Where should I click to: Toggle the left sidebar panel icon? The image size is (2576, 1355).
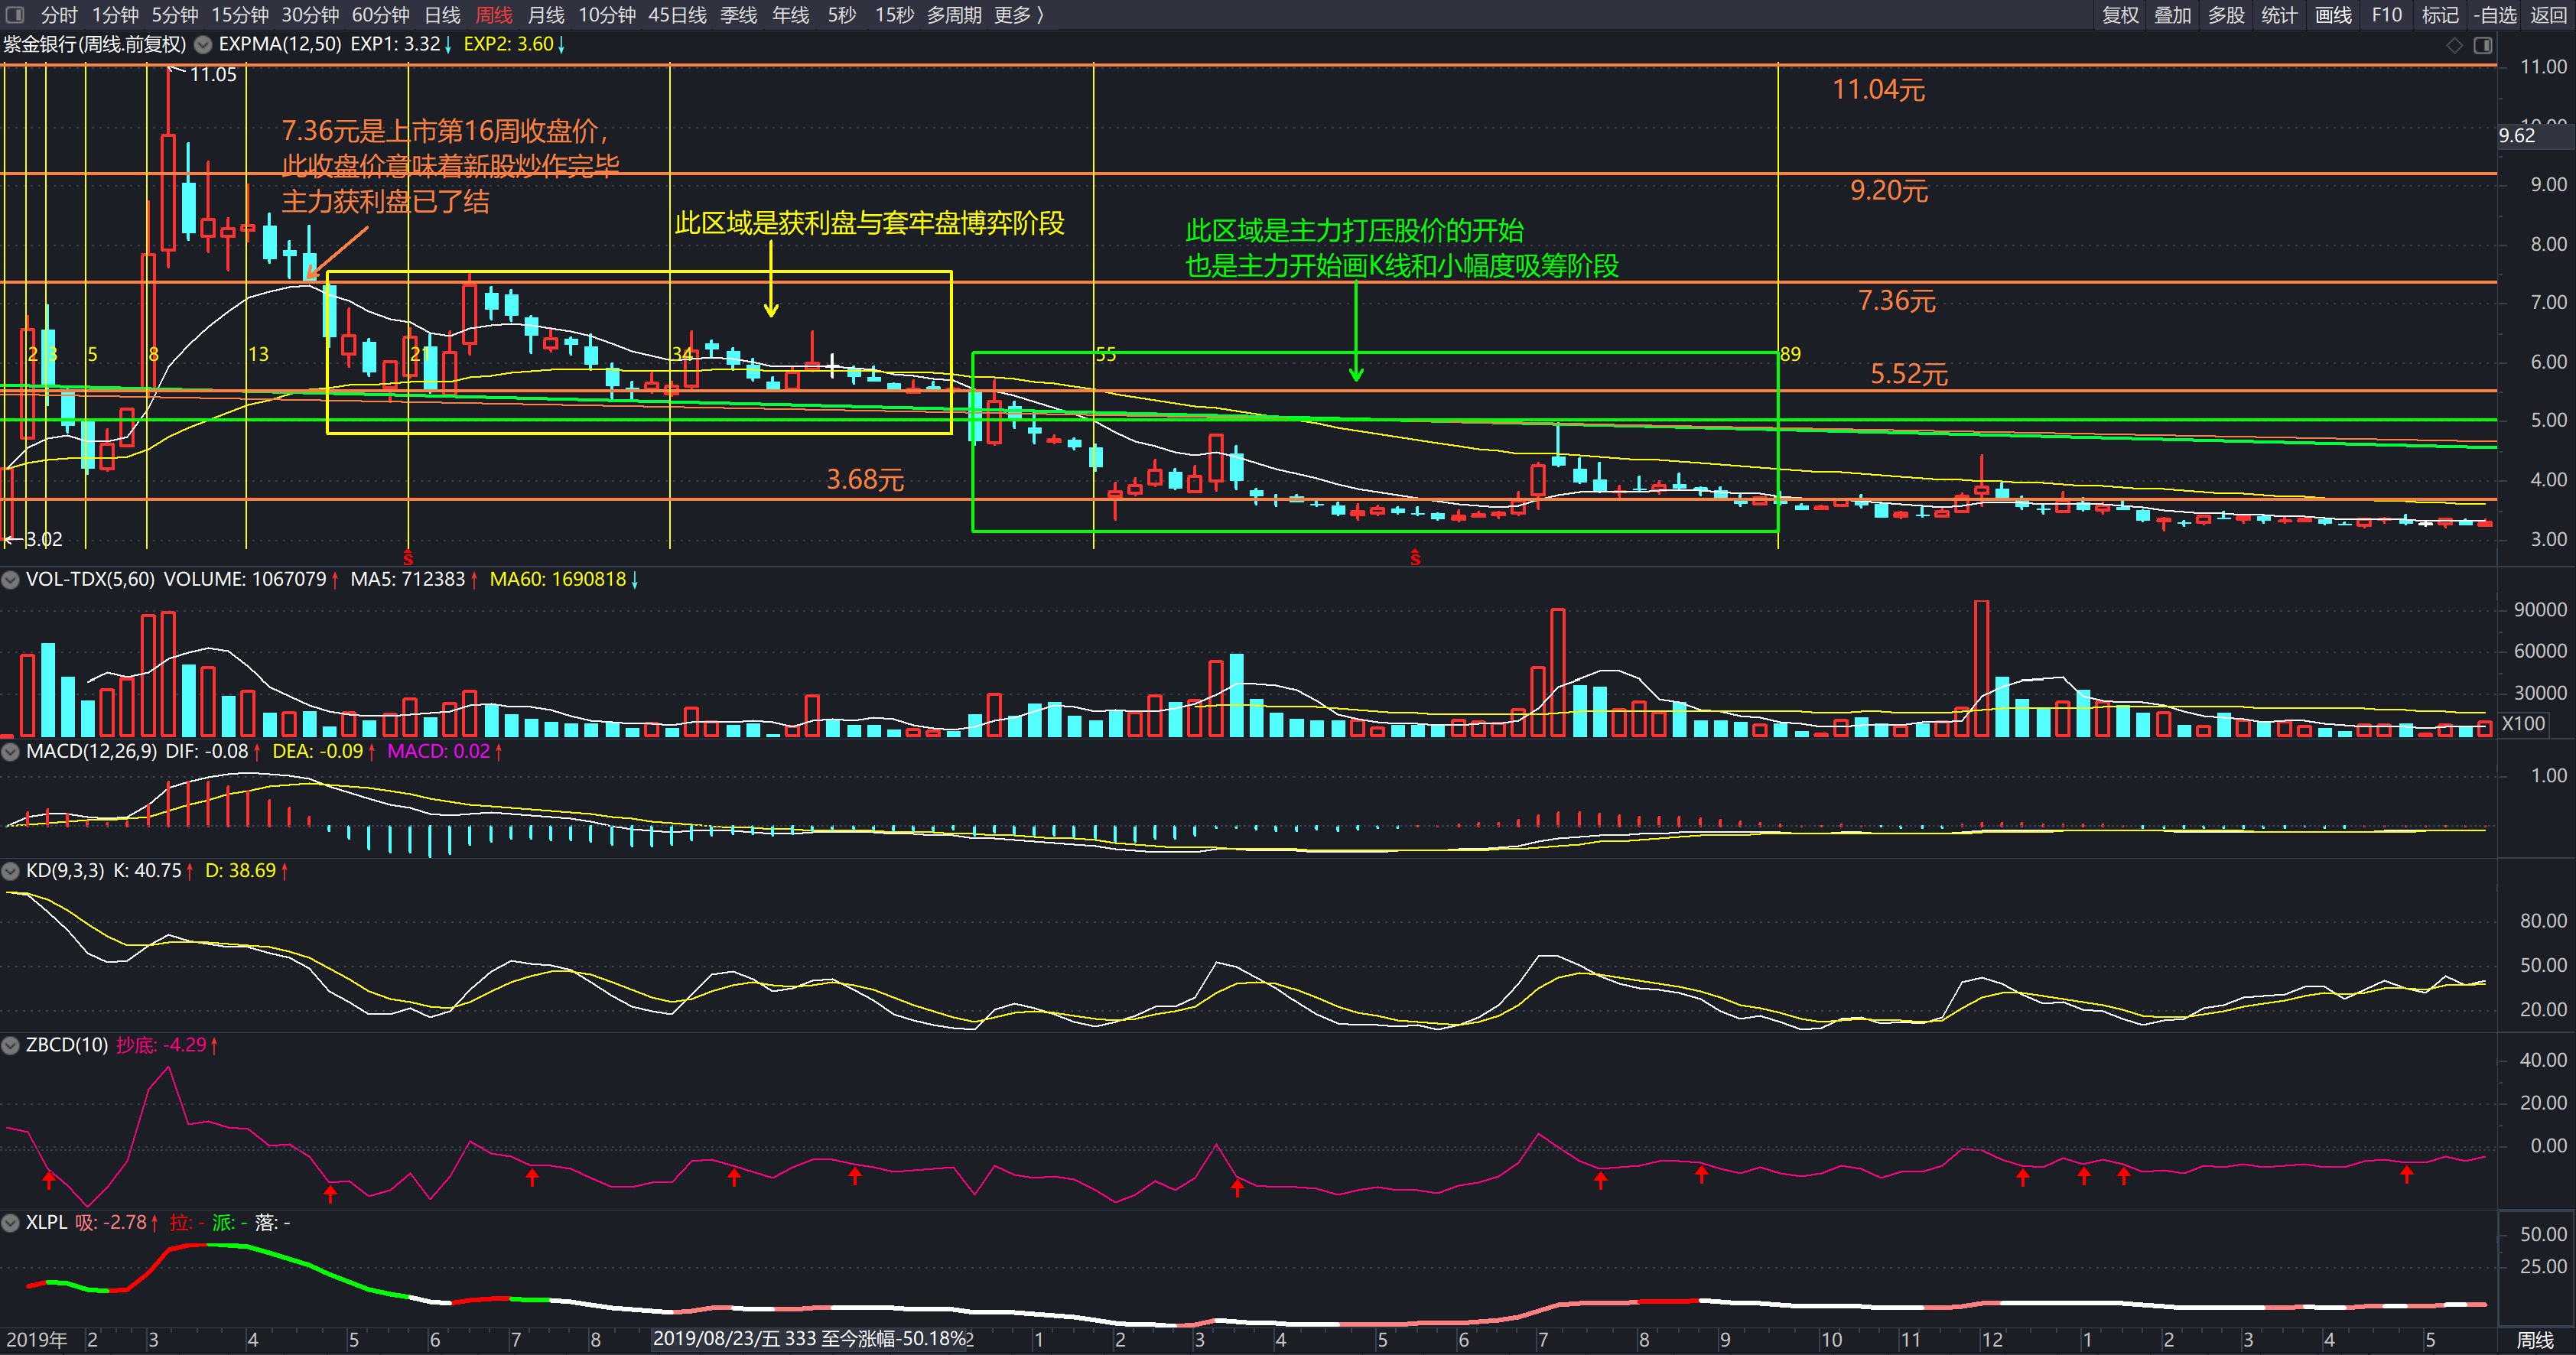pyautogui.click(x=14, y=15)
